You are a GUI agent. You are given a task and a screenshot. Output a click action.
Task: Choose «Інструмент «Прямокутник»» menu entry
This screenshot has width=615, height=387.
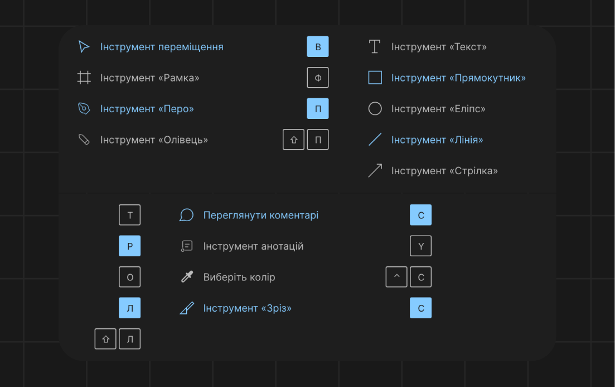tap(458, 78)
